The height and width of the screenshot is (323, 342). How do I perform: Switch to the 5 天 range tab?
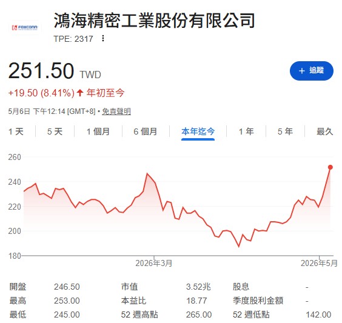point(55,132)
